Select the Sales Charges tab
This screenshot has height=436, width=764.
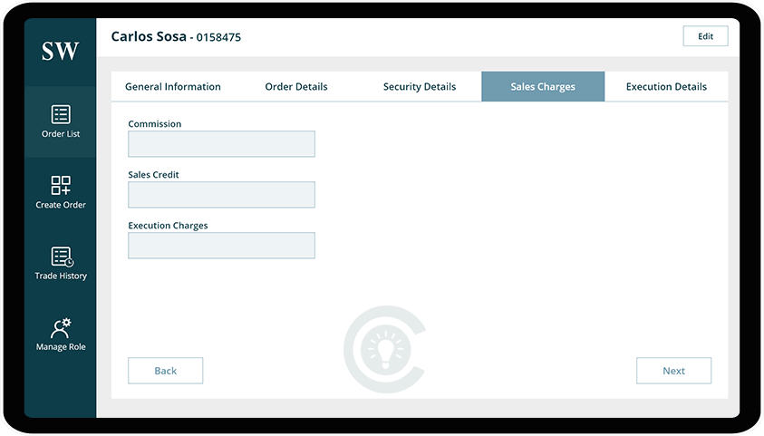coord(543,87)
